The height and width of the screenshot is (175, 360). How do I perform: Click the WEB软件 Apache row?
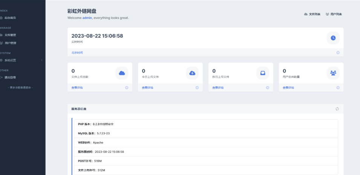tap(206, 143)
